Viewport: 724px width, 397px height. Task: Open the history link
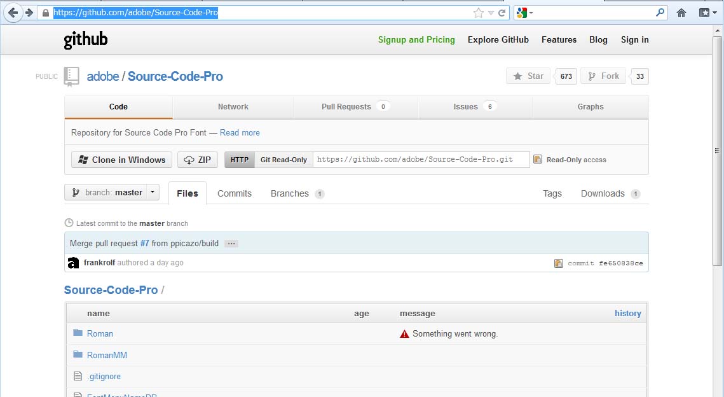point(627,314)
